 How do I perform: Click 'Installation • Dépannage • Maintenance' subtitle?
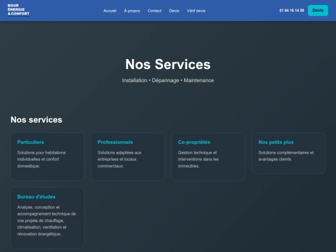(x=168, y=80)
